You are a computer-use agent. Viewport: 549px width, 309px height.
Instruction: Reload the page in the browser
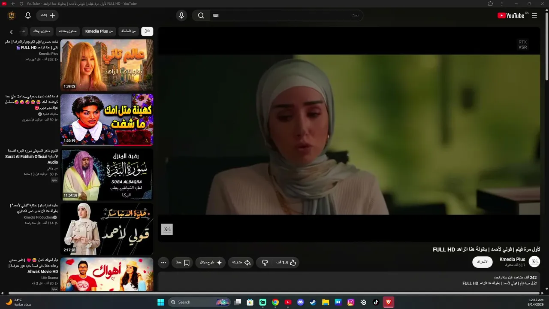(x=21, y=4)
